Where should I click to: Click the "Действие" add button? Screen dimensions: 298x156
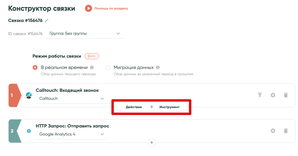pyautogui.click(x=134, y=107)
